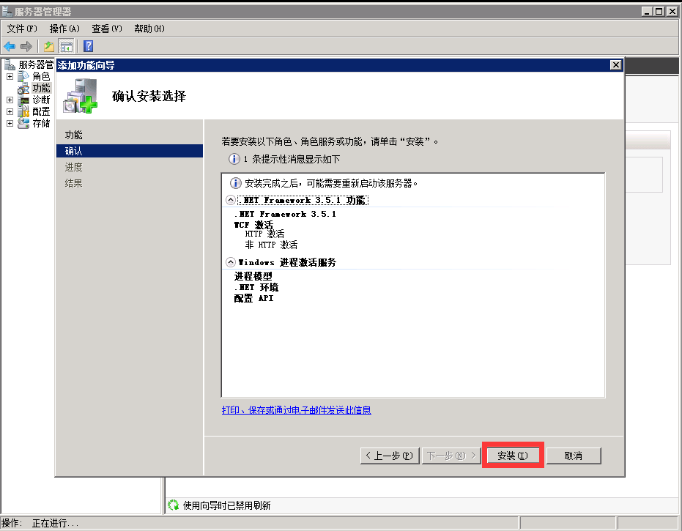Click the 服务器管理器 root node icon
This screenshot has width=682, height=531.
[10, 64]
